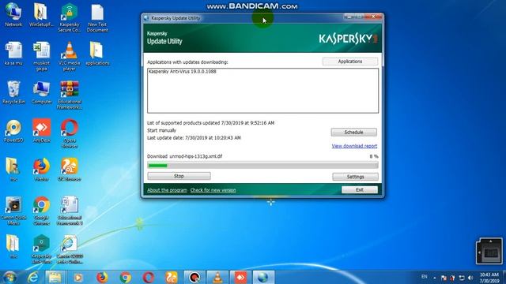
Task: Click the Applications button in Kaspersky Update Utility
Action: click(x=350, y=62)
